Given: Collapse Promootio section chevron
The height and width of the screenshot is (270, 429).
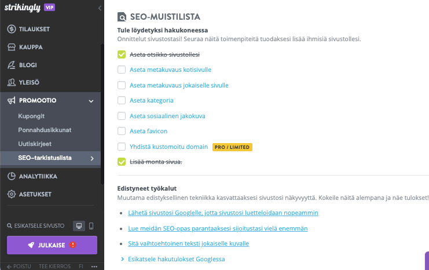Looking at the screenshot, I should [91, 101].
